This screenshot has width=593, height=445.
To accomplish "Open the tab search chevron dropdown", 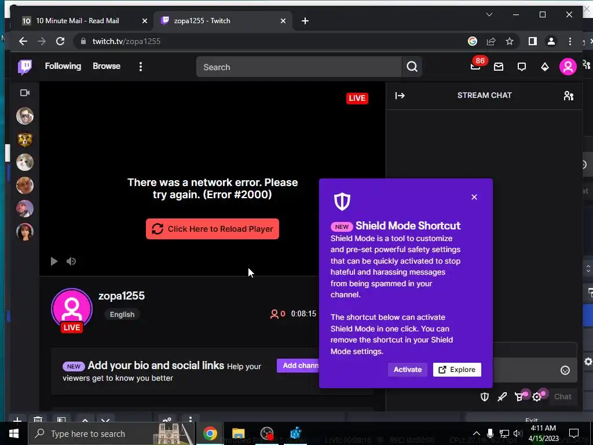I will click(489, 14).
